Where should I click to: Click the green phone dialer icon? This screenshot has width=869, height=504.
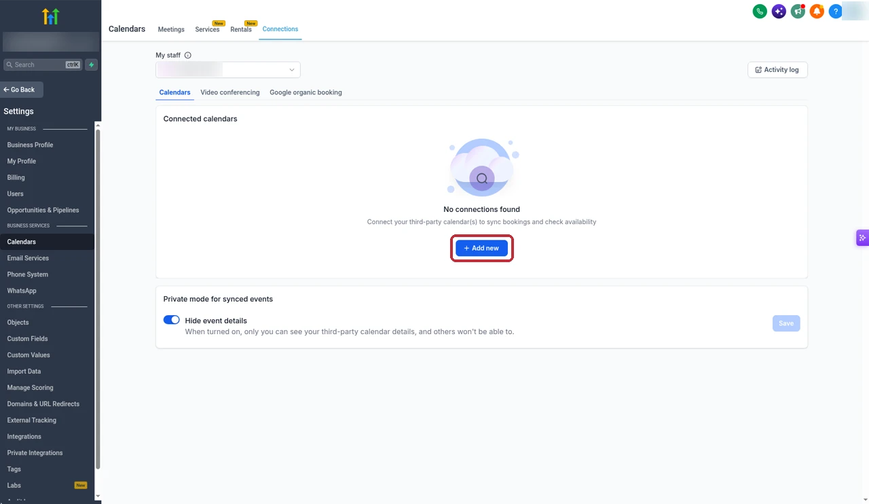pos(760,12)
